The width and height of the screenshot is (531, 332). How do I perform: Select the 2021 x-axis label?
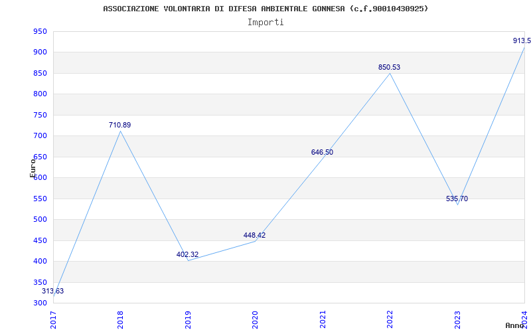(x=323, y=319)
